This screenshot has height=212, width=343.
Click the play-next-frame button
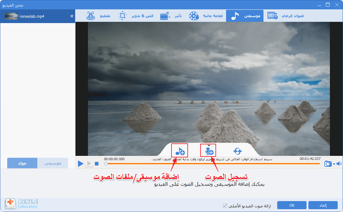click(89, 164)
